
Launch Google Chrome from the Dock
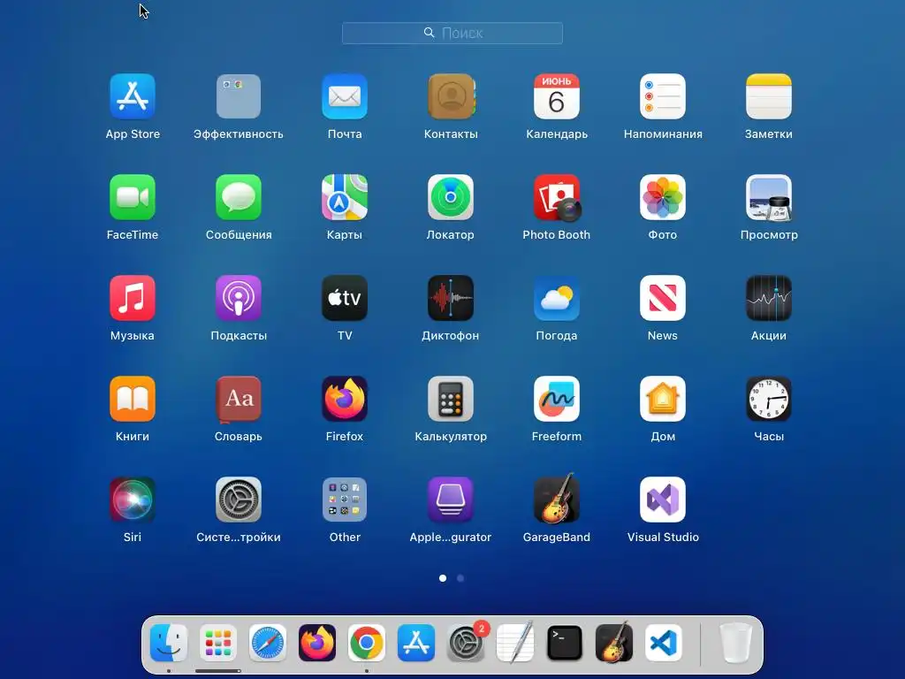click(367, 643)
